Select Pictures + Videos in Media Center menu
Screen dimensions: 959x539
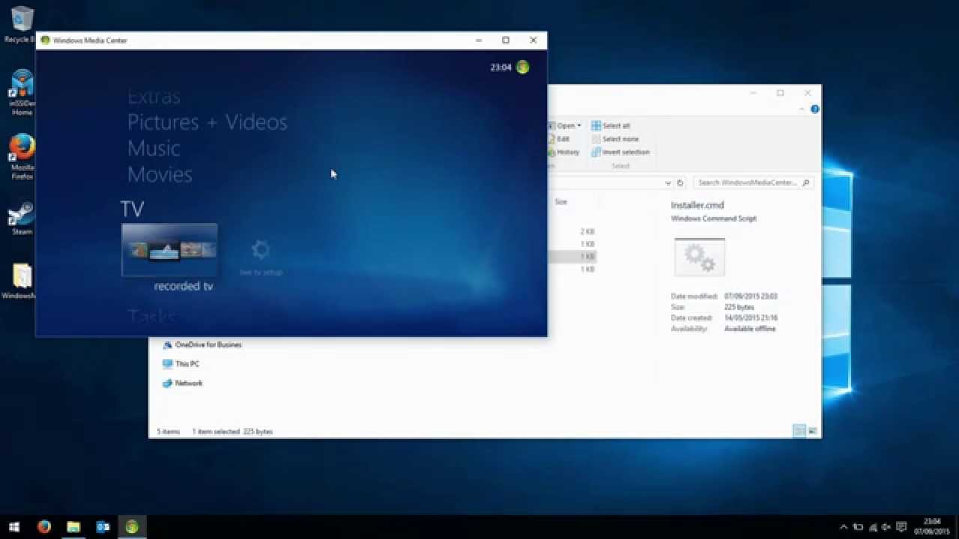[x=207, y=122]
